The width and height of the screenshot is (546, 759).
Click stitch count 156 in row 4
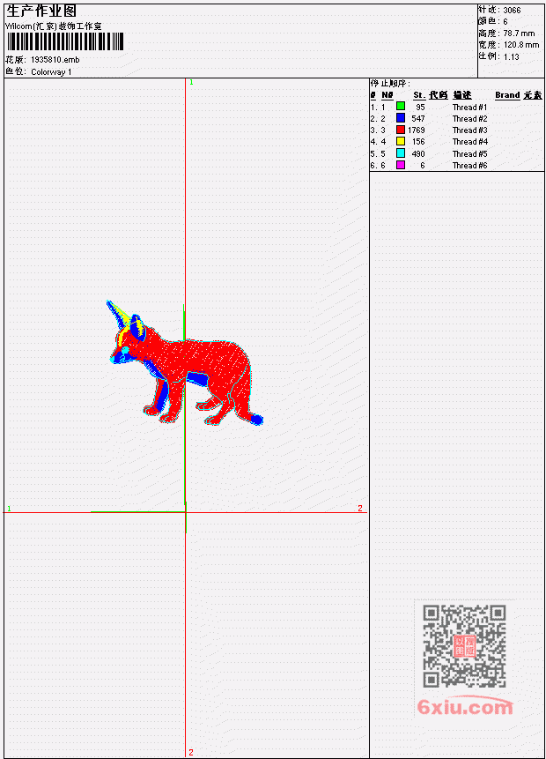pos(417,142)
